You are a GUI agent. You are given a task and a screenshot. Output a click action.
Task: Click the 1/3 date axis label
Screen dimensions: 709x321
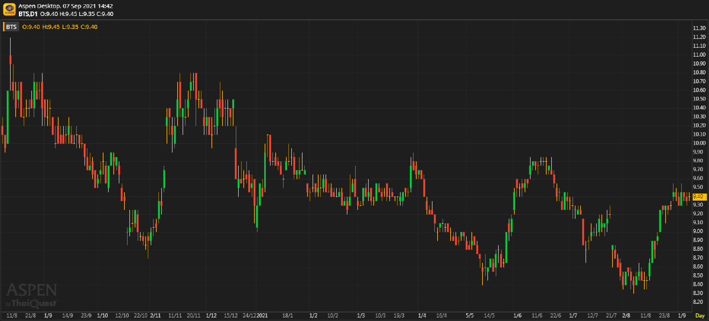360,316
